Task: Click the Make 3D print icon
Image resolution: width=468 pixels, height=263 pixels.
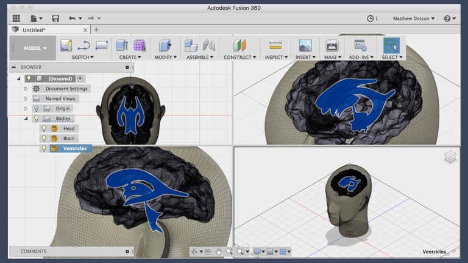Action: 332,46
